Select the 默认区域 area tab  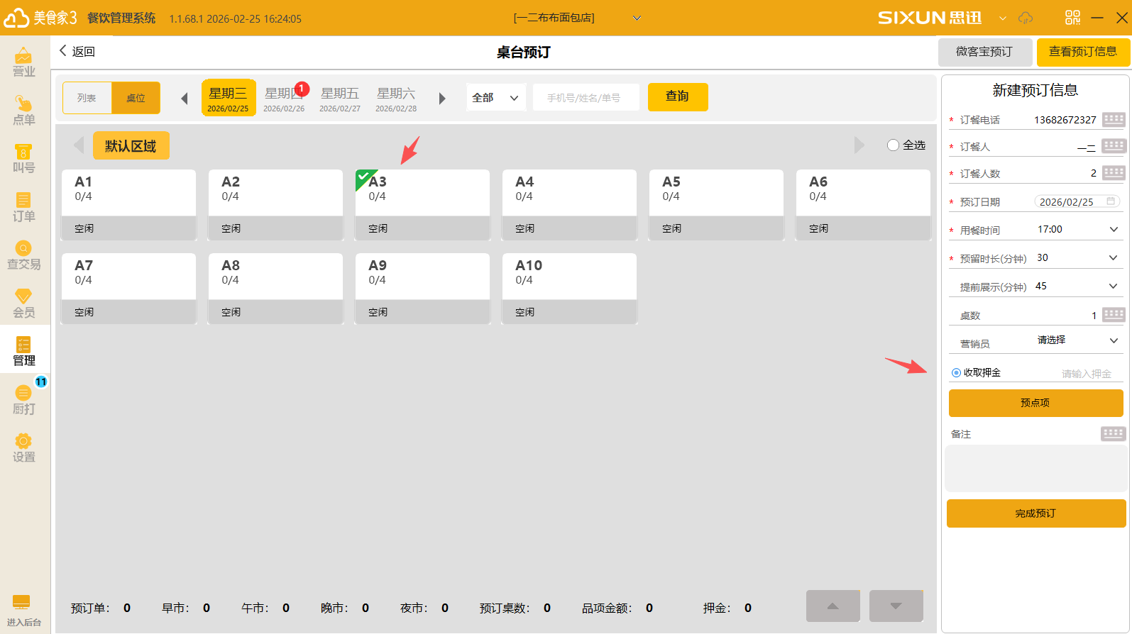[x=131, y=146]
